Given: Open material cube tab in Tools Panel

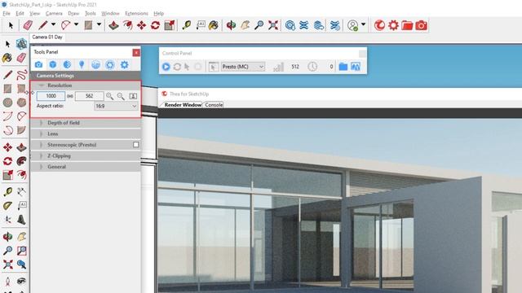Looking at the screenshot, I should (52, 65).
